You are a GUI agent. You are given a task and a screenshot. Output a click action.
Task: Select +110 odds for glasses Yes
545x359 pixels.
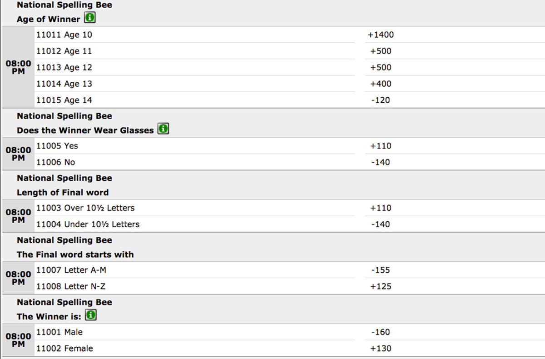(381, 146)
